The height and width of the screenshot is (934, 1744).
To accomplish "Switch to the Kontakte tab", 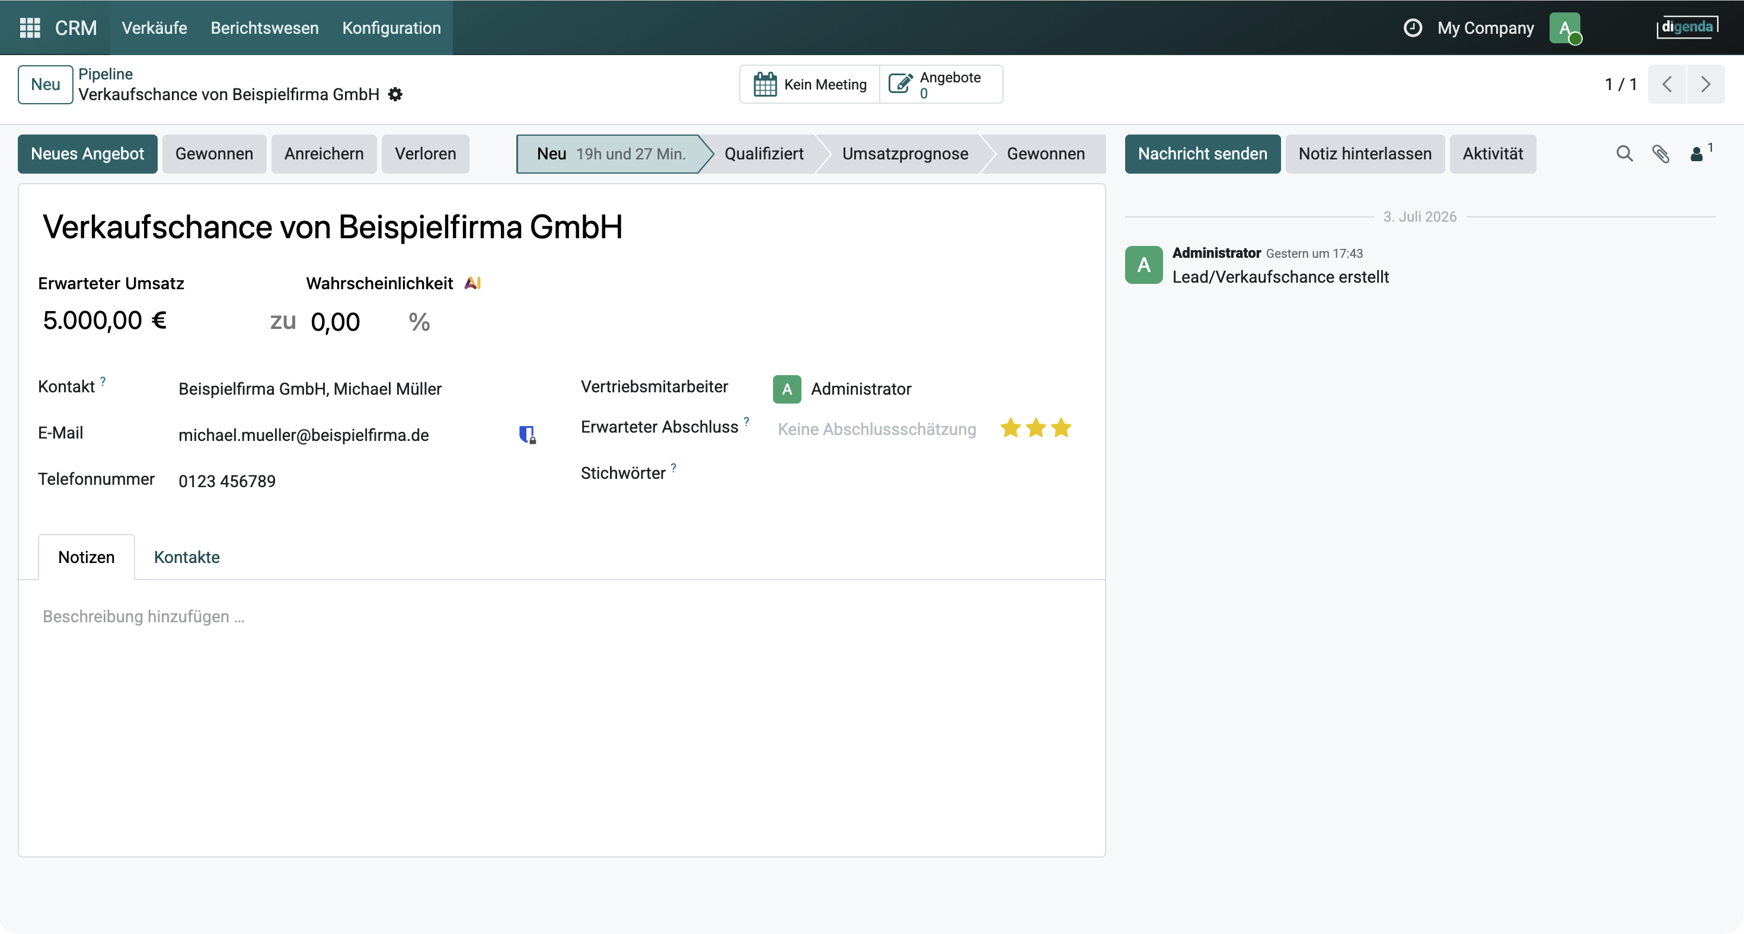I will tap(187, 557).
